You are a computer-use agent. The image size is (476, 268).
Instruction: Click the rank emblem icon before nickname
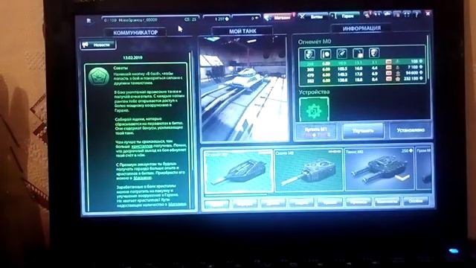pyautogui.click(x=89, y=21)
